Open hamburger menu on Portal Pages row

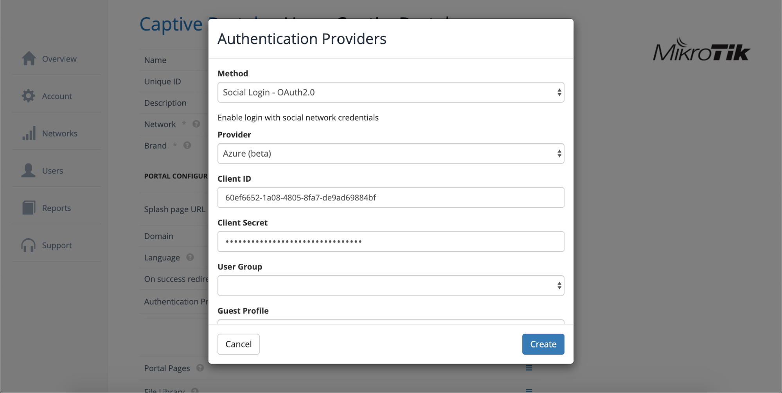529,368
